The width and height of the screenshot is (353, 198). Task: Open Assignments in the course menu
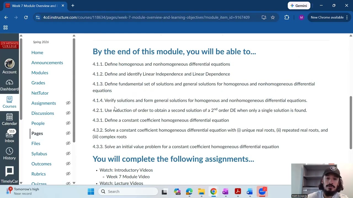click(44, 103)
